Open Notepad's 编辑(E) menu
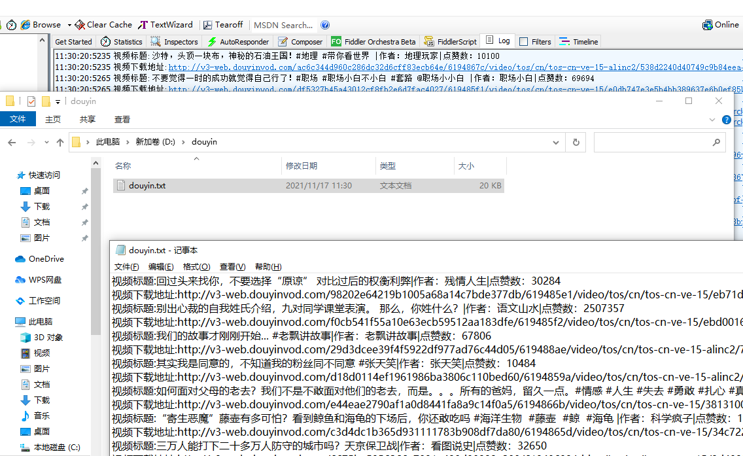743x456 pixels. 161,266
